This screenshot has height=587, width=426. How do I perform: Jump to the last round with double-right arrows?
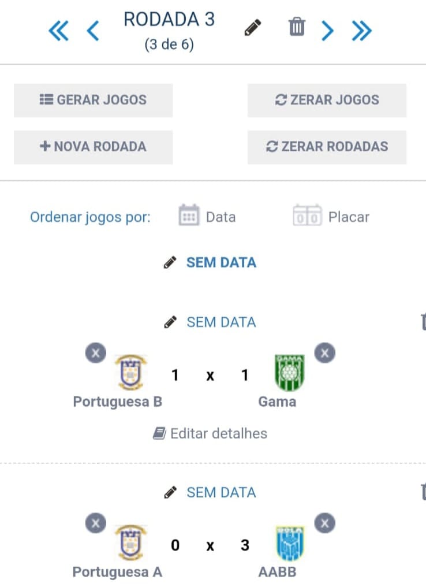point(362,31)
